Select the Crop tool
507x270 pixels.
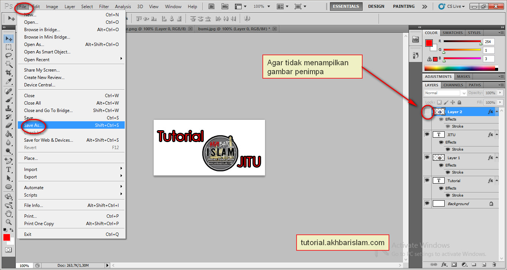[9, 72]
